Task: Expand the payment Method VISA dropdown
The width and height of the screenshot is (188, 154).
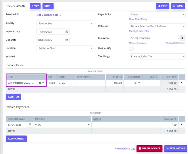Action: [62, 125]
